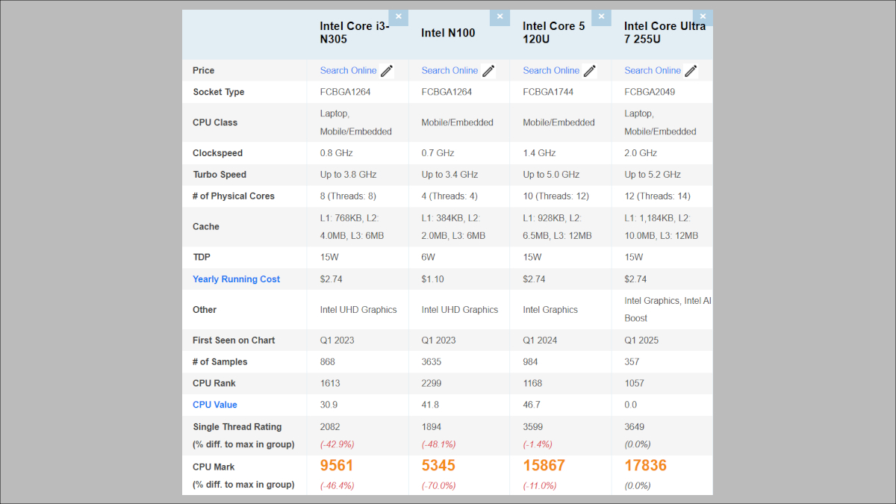This screenshot has height=504, width=896.
Task: Click the edit pencil for Intel Core Ultra 7 255U
Action: coord(691,70)
